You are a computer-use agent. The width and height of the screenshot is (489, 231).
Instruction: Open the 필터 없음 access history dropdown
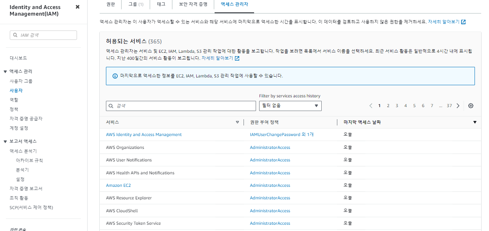pos(290,106)
